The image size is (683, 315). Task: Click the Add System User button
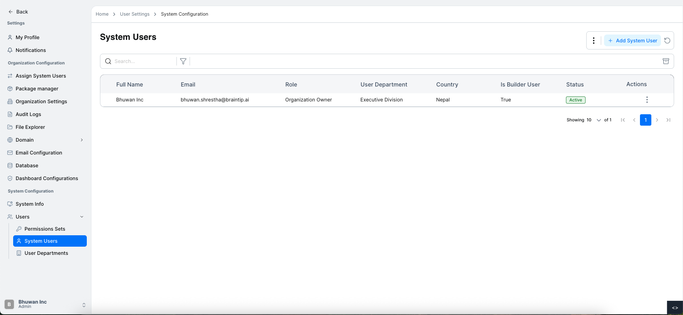[x=632, y=41]
